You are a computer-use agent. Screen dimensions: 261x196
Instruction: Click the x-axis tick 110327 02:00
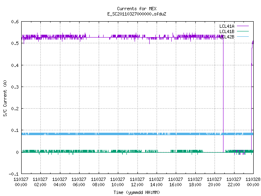40,182
